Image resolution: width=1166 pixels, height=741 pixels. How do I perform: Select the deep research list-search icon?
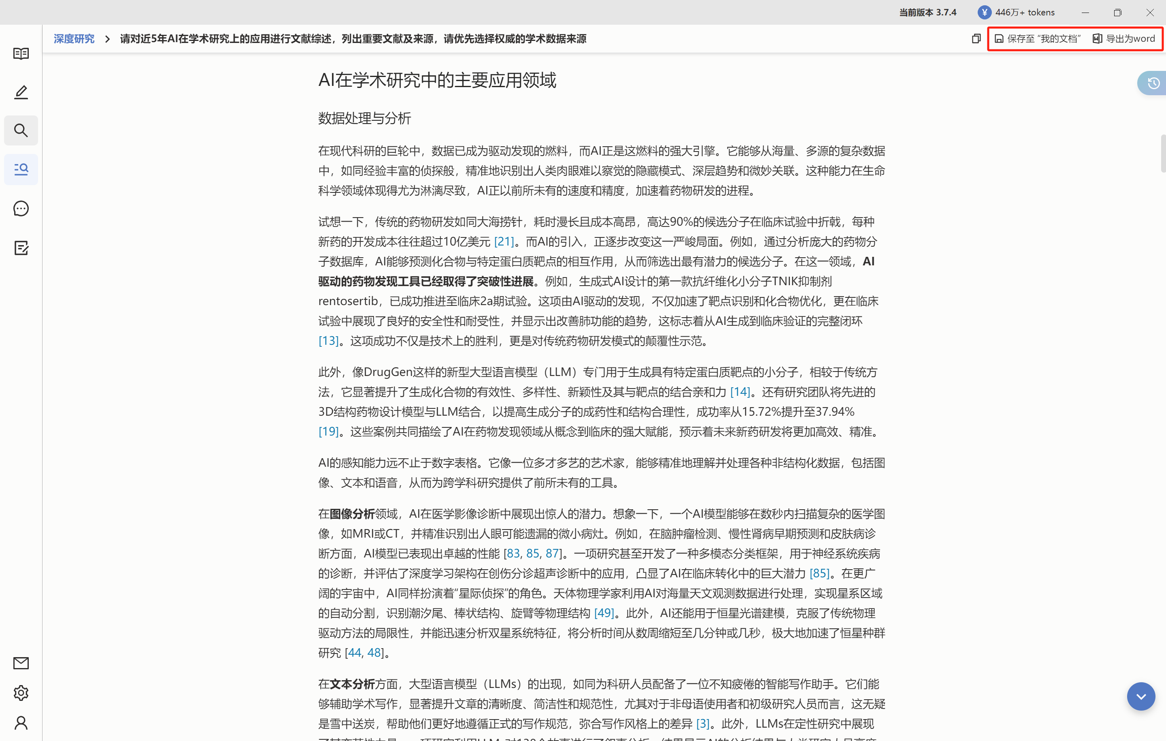click(21, 169)
